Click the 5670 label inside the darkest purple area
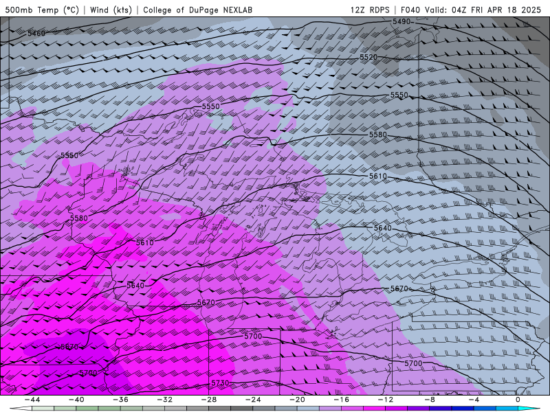Screen dimensions: 550x412 point(69,347)
